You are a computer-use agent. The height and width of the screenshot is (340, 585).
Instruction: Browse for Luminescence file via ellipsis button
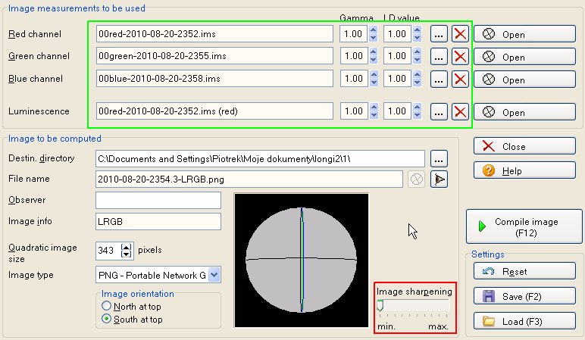pos(440,112)
